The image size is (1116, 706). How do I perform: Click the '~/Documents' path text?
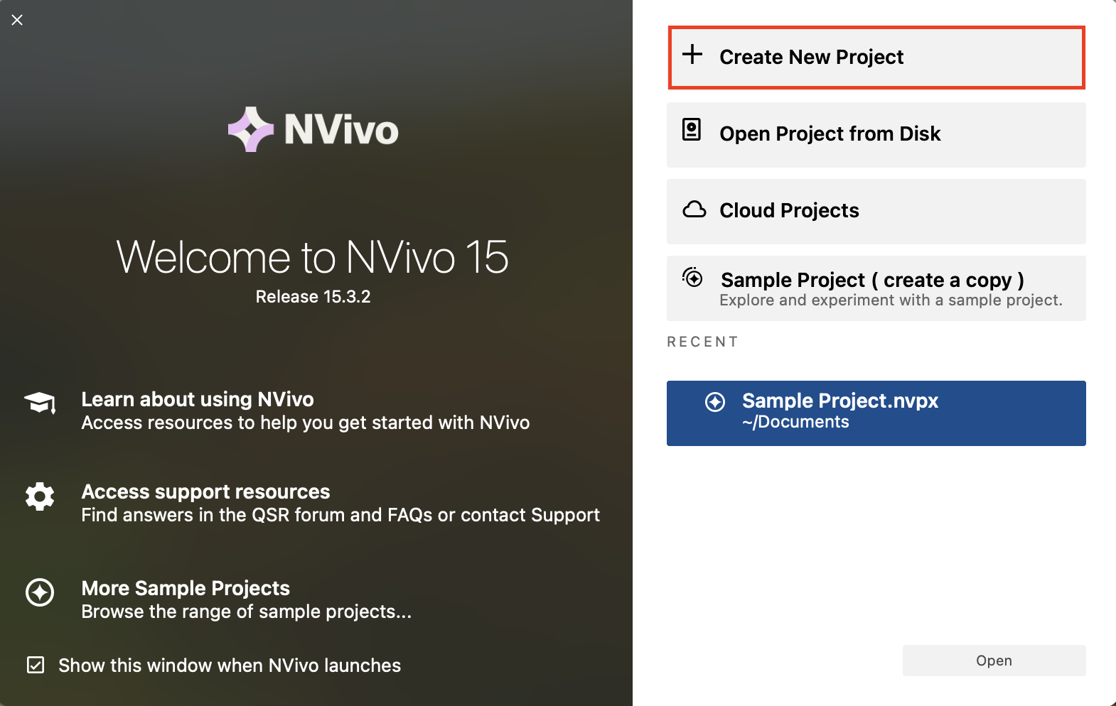[795, 422]
